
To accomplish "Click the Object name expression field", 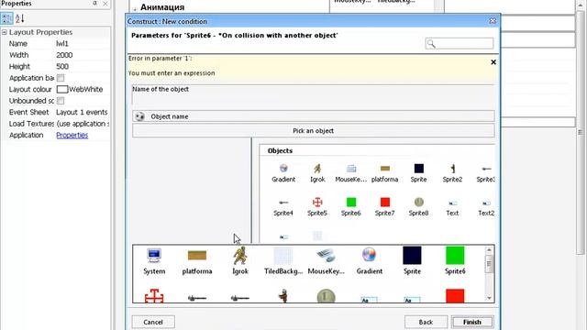I will 313,116.
